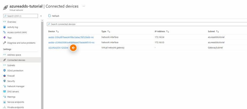Click the Service endpoints icon
Screen dimensions: 247x109
pyautogui.click(x=5, y=102)
